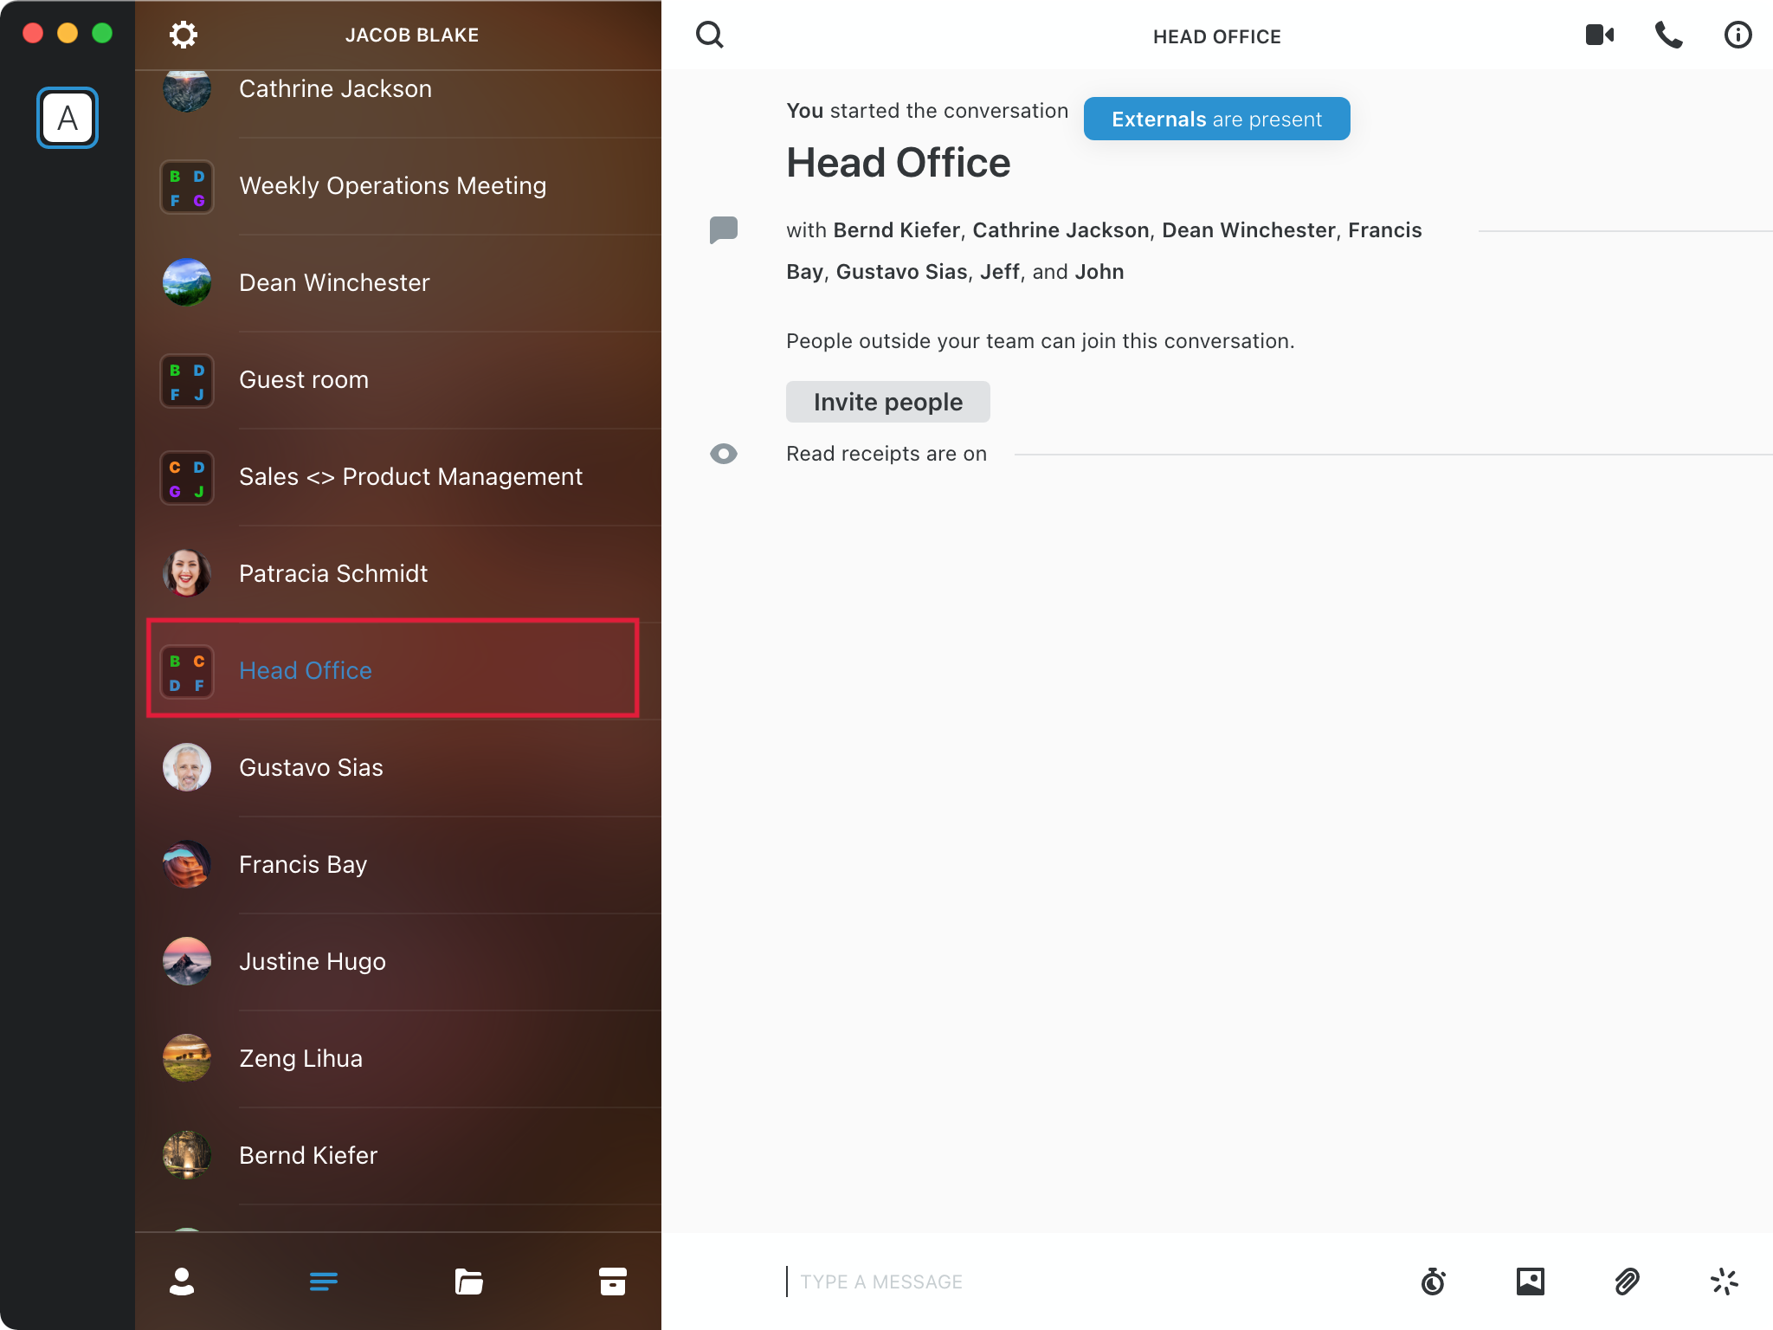Screen dimensions: 1773x1330
Task: Click Invite people button
Action: [888, 402]
